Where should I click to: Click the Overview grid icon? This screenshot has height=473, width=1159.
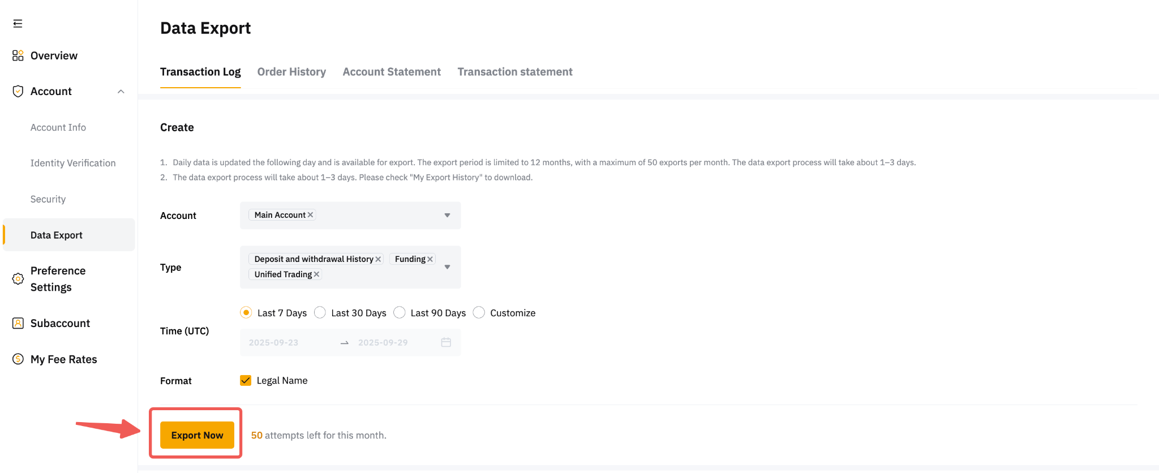[18, 55]
